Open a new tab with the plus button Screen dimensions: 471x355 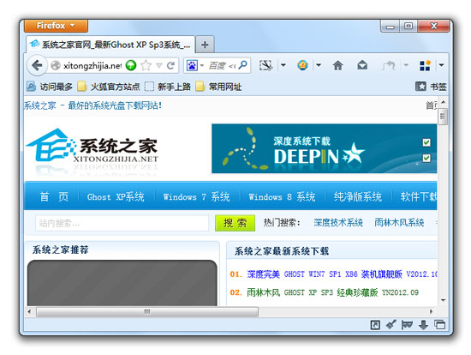point(205,45)
